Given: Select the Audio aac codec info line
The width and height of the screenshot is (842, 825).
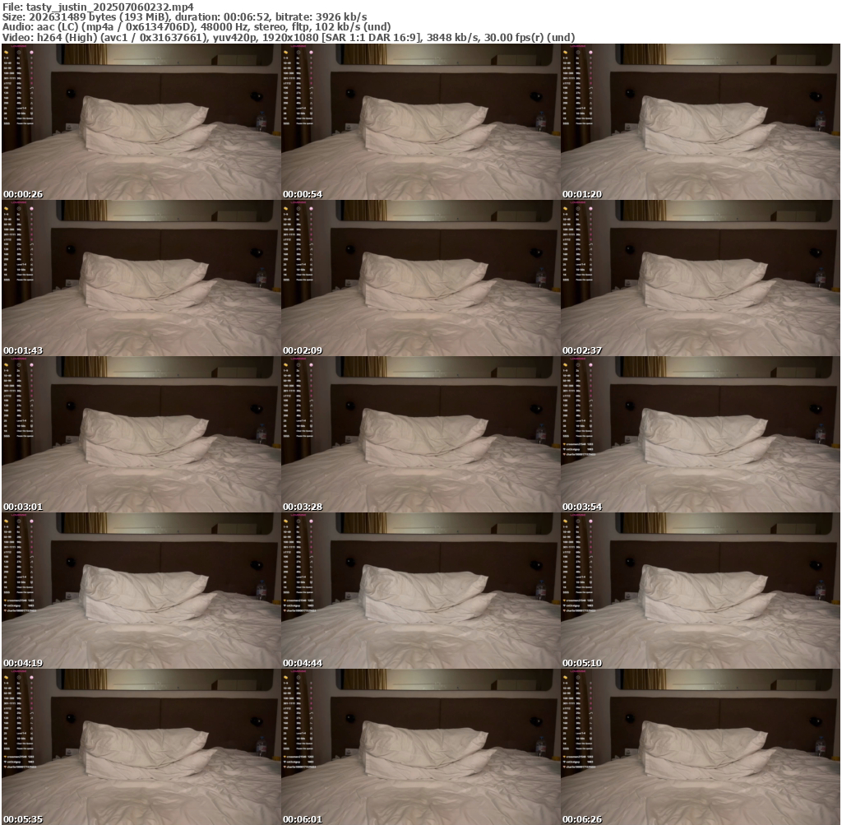Looking at the screenshot, I should (197, 27).
